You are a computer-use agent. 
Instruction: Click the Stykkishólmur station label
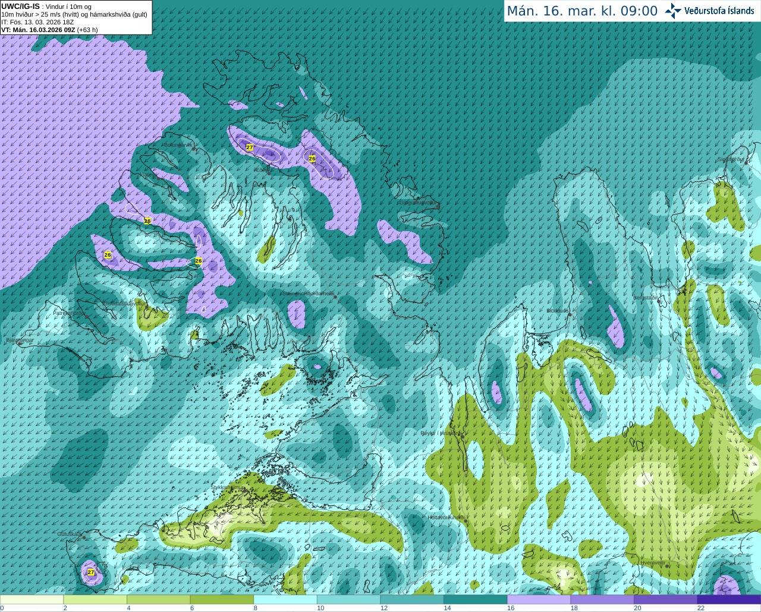click(x=228, y=487)
